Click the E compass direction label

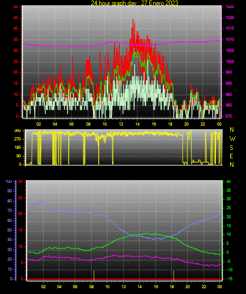(232, 156)
